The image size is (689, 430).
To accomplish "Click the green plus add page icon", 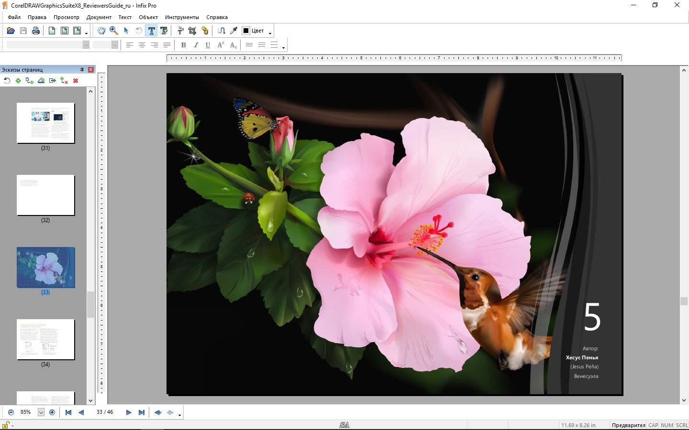I will point(18,81).
